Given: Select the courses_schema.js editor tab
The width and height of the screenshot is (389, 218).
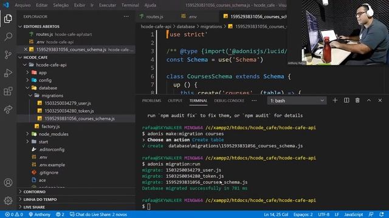Looking at the screenshot, I should click(253, 16).
